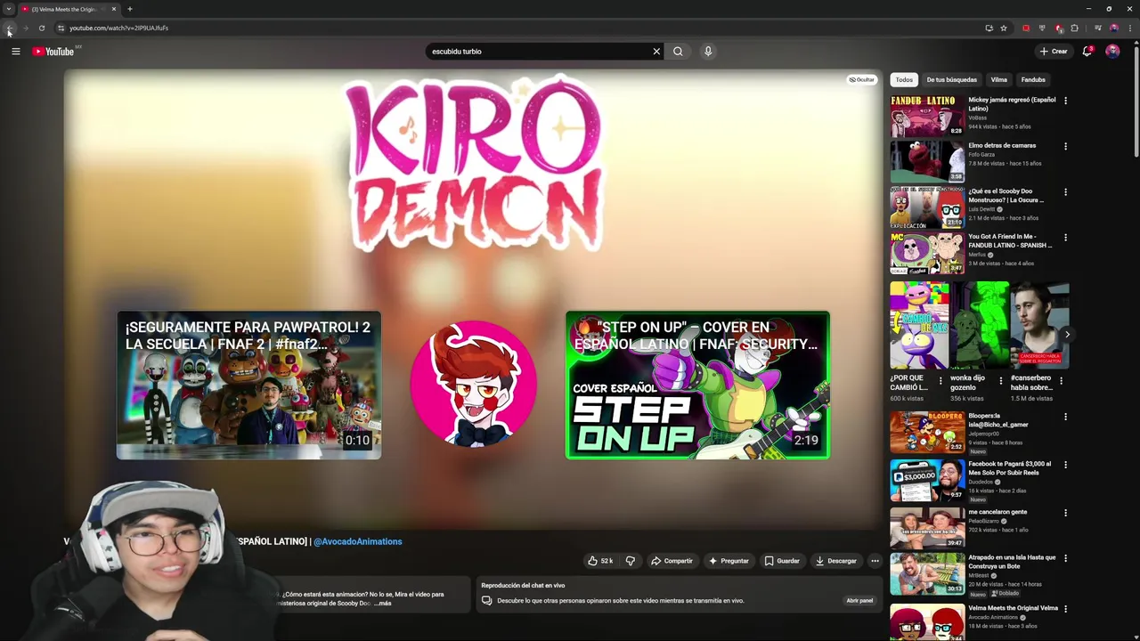Click the Abrir panel chat button
Viewport: 1140px width, 641px height.
tap(859, 601)
